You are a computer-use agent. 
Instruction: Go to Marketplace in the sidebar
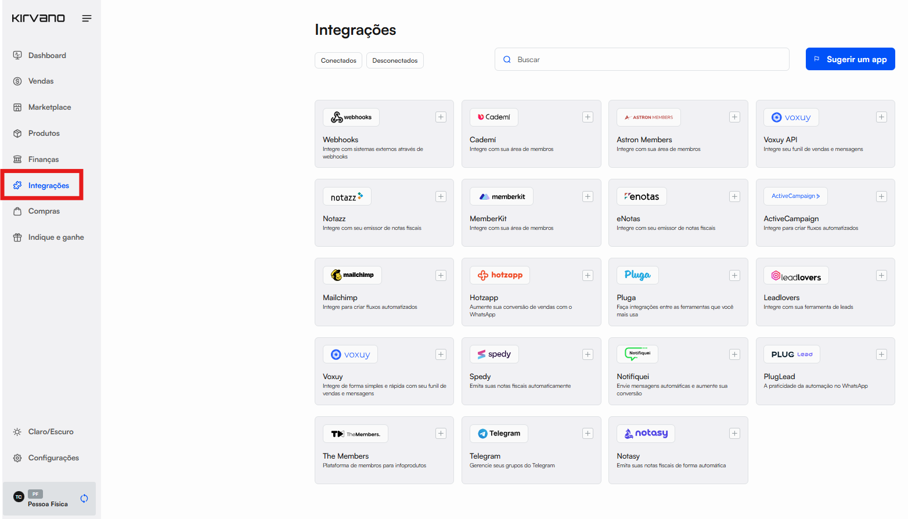pos(49,107)
